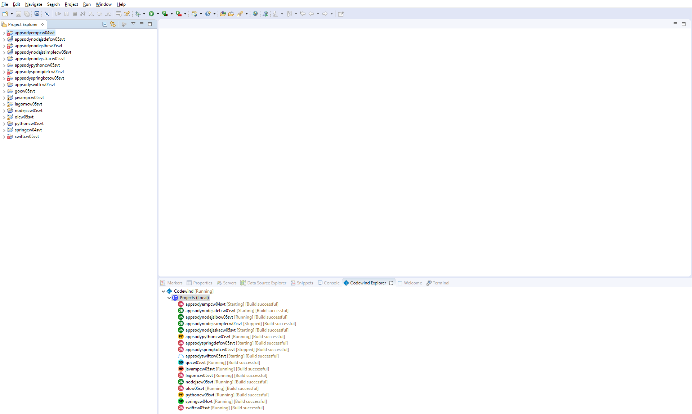Select the Debug icon in the toolbar

[138, 14]
